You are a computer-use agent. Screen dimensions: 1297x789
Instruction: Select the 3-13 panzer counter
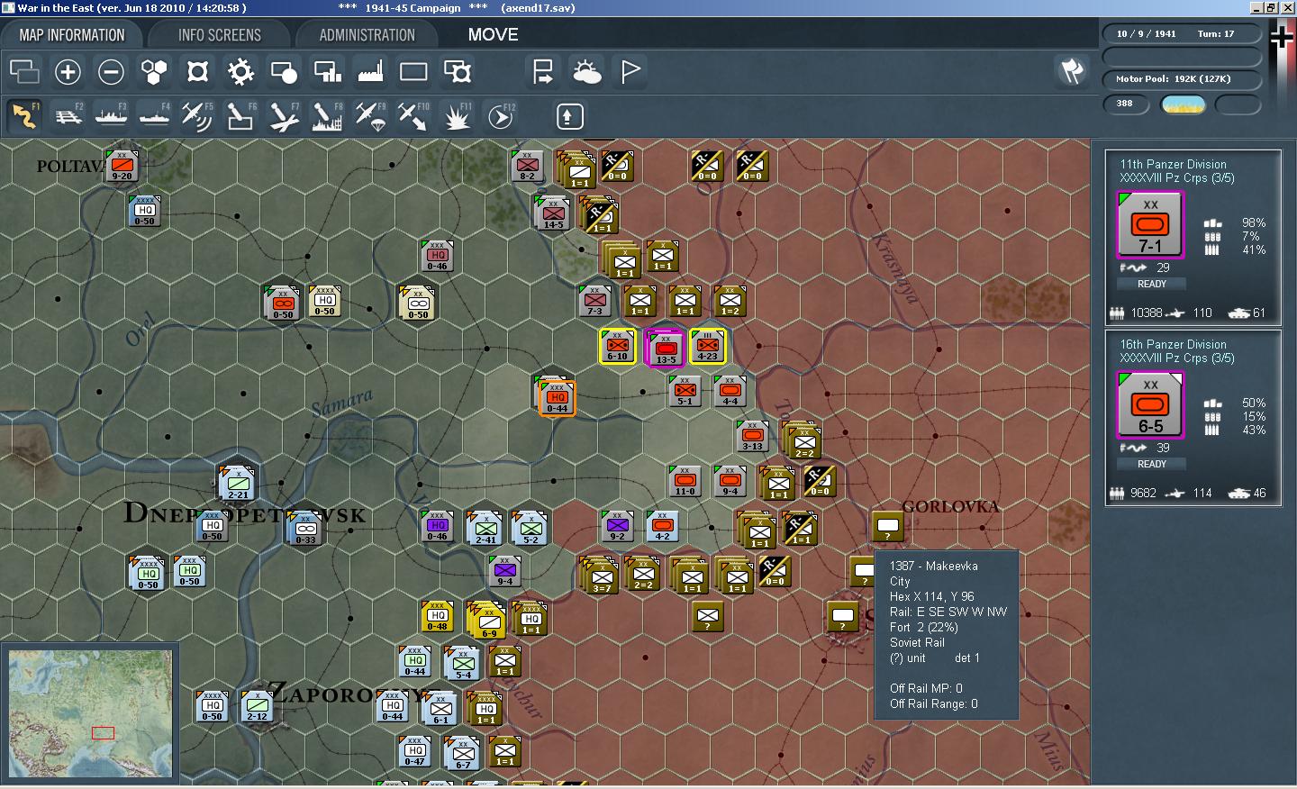pos(752,437)
